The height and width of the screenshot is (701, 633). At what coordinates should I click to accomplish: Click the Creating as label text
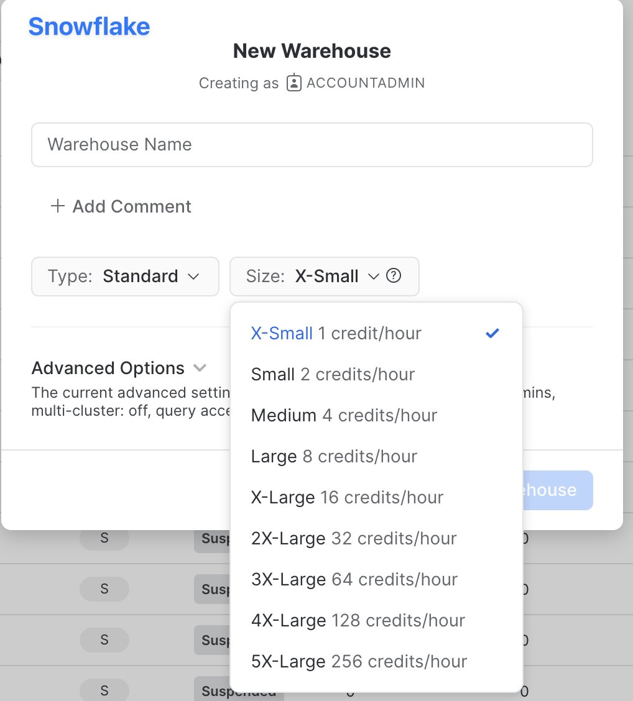tap(238, 83)
